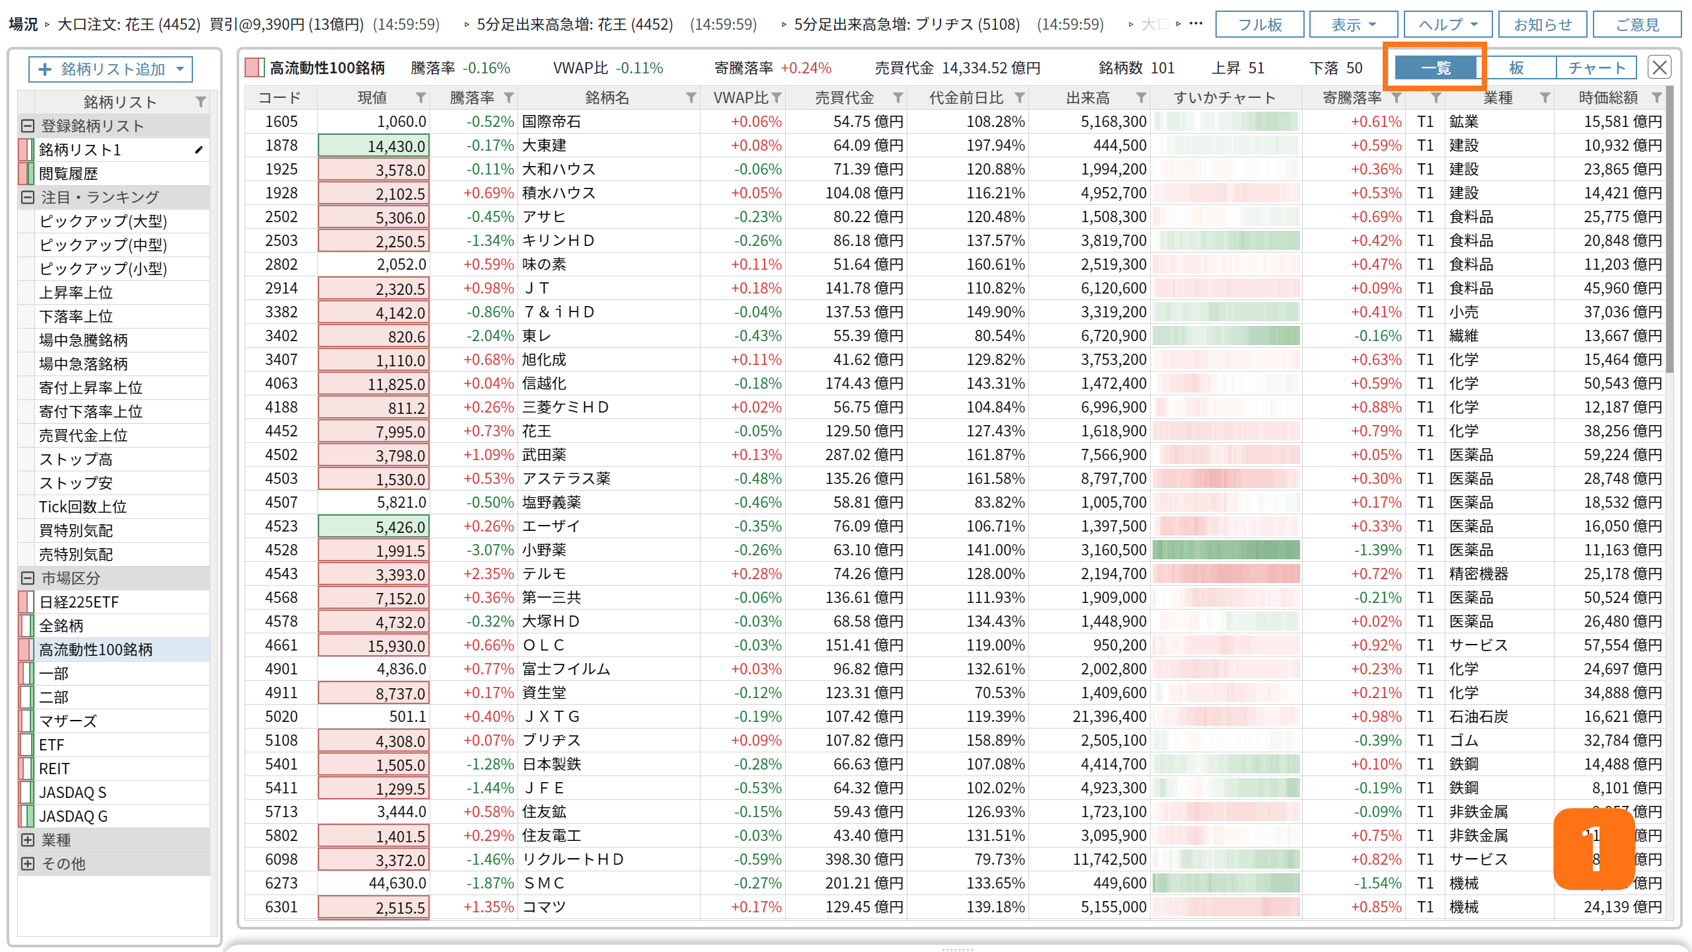Click the 花王 大口注文 ticker news

pyautogui.click(x=248, y=24)
